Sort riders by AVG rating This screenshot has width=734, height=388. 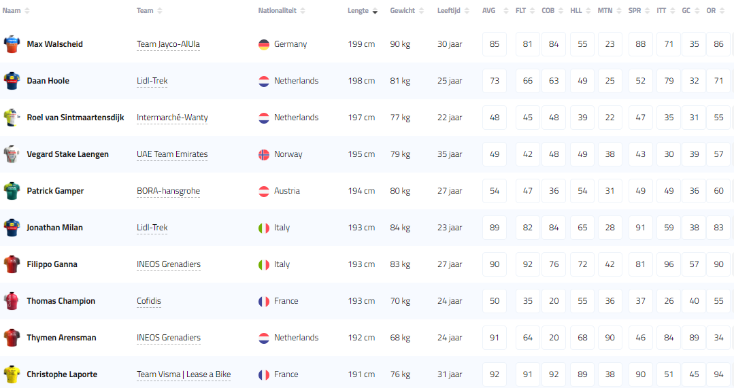click(x=488, y=11)
